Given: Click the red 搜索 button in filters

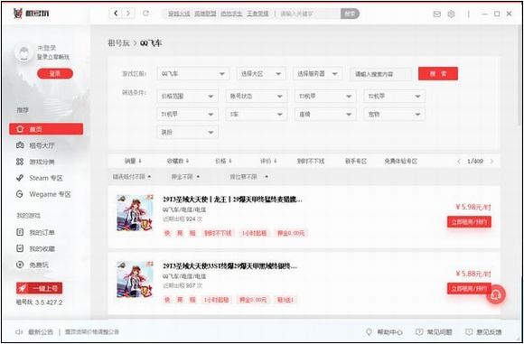Looking at the screenshot, I should coord(438,73).
